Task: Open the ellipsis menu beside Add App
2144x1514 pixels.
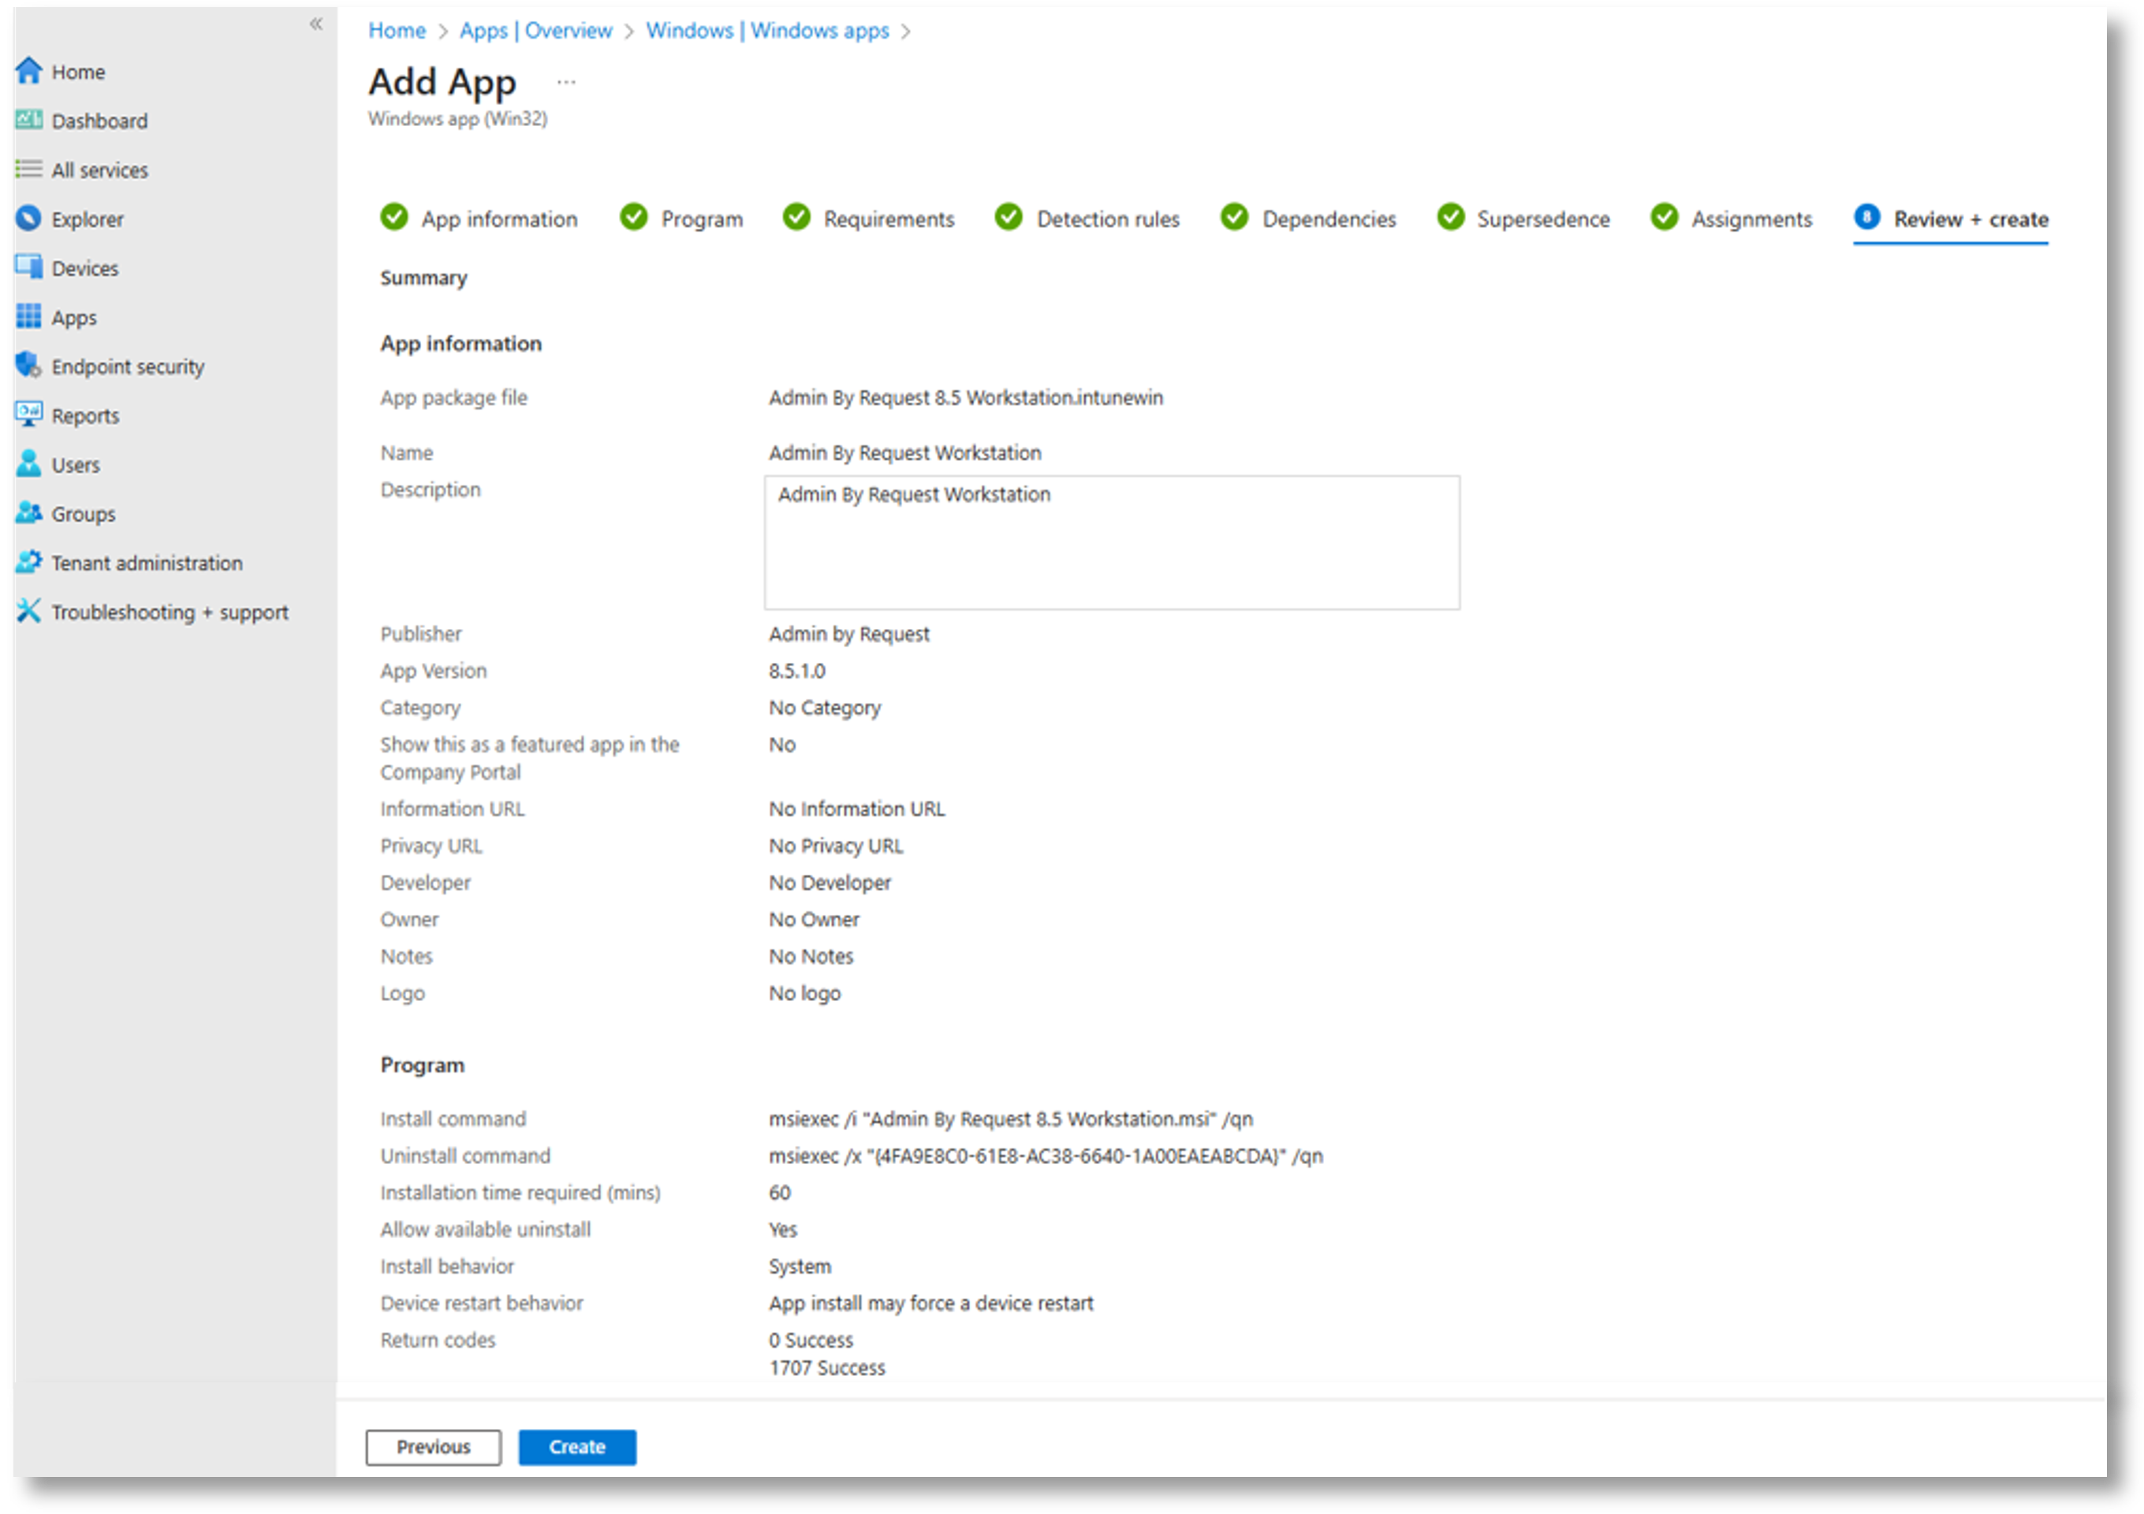Action: 566,82
